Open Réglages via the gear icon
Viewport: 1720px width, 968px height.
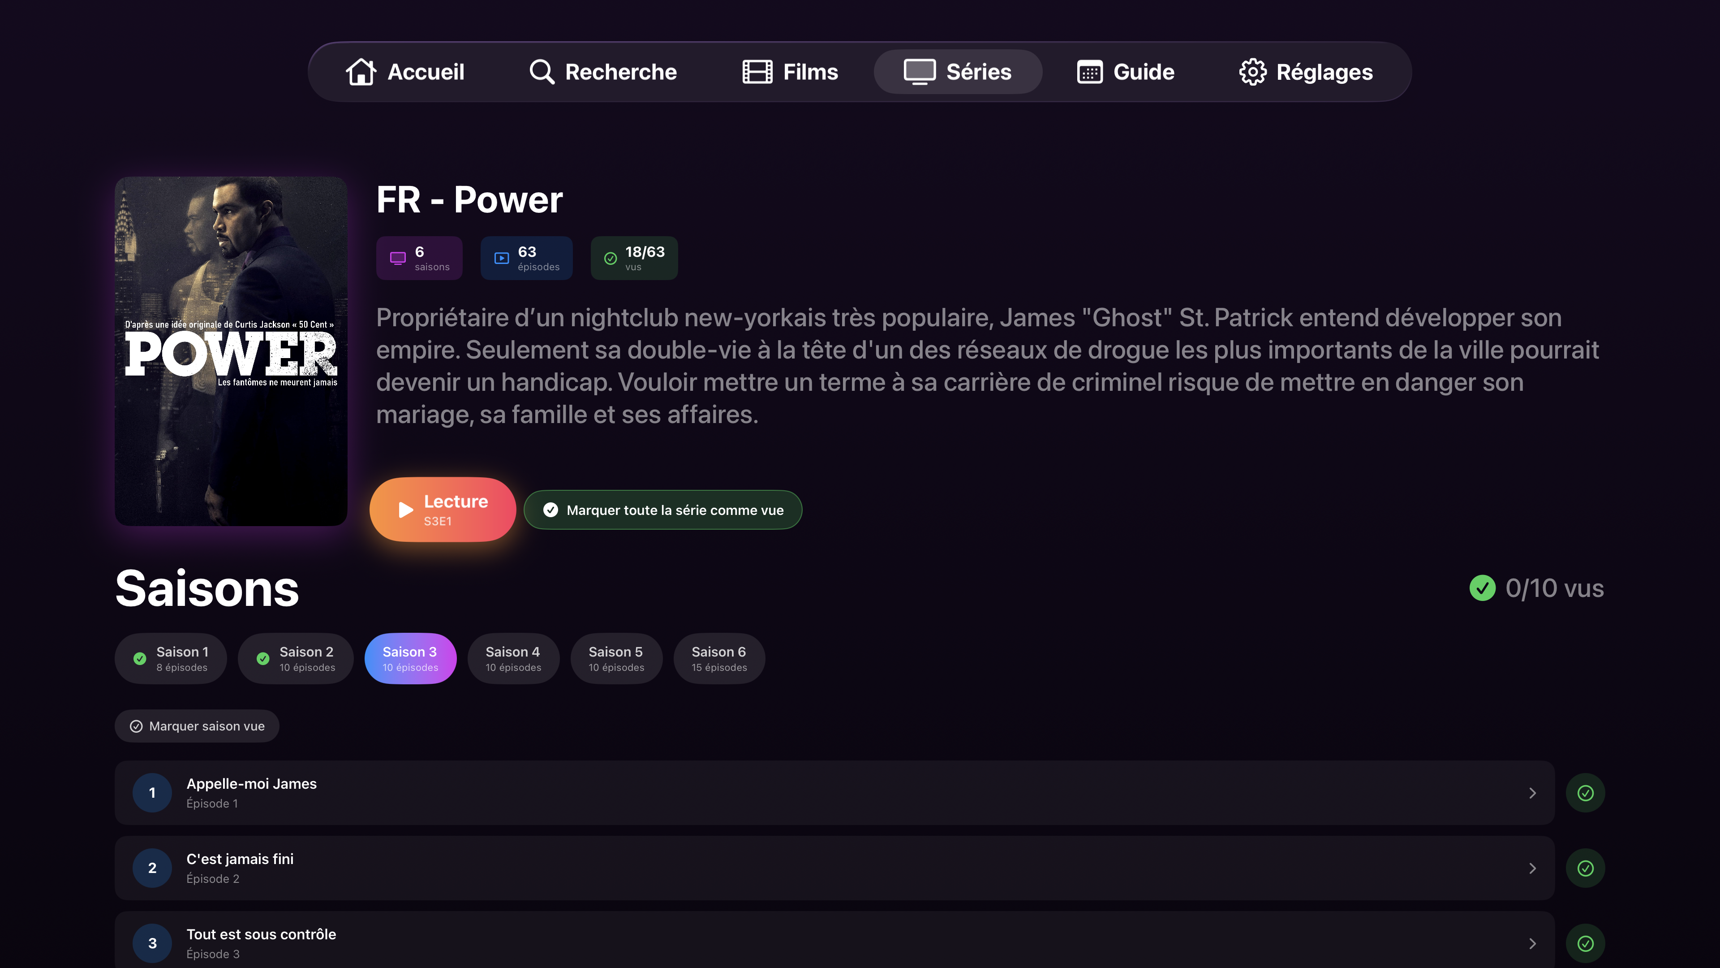click(x=1253, y=72)
